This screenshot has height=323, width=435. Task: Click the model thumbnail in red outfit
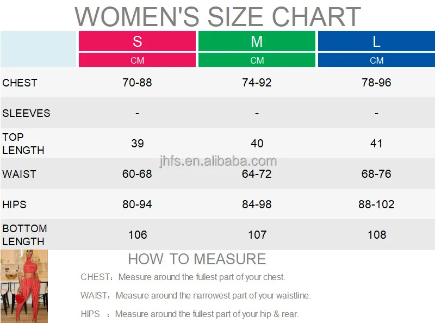[x=24, y=286]
